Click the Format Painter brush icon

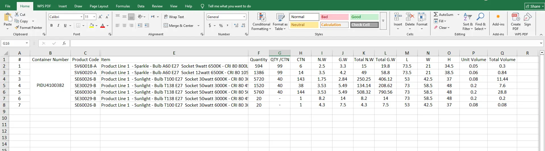click(17, 28)
